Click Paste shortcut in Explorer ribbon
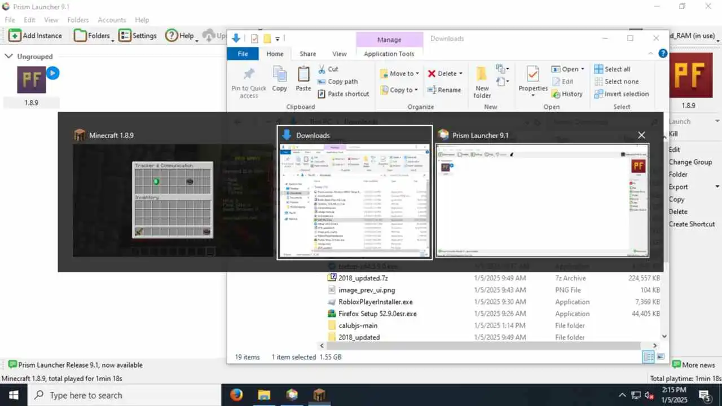This screenshot has height=406, width=722. click(x=343, y=94)
